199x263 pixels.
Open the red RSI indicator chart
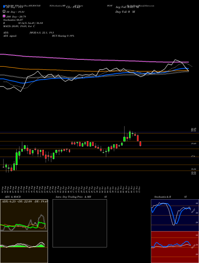(x=175, y=247)
